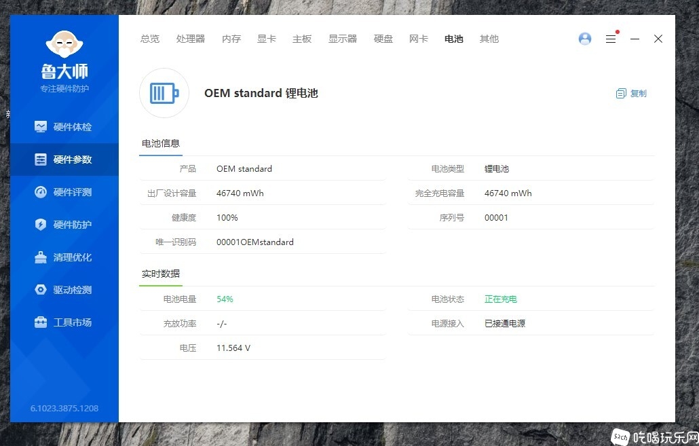
Task: Open the hamburger main menu
Action: pyautogui.click(x=611, y=39)
